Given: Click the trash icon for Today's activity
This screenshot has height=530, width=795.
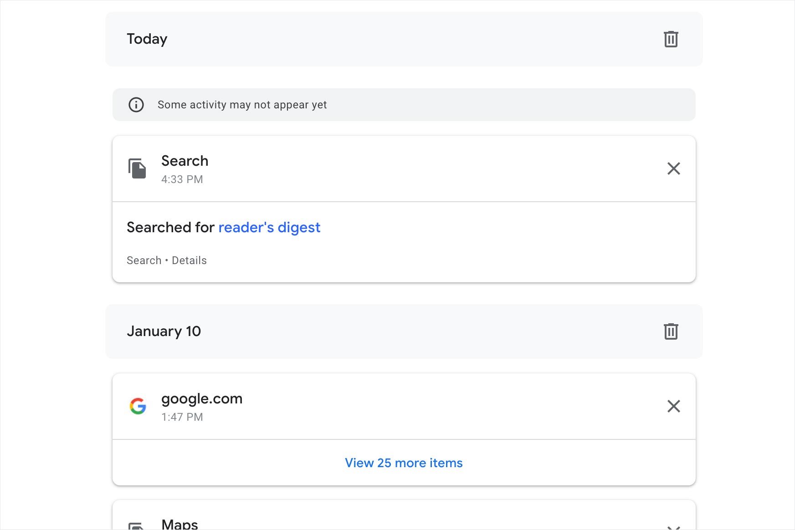Looking at the screenshot, I should point(670,39).
